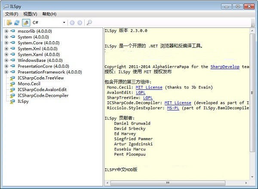The width and height of the screenshot is (258, 189).
Task: Open the SharpTreeView LGPL link
Action: click(x=148, y=98)
